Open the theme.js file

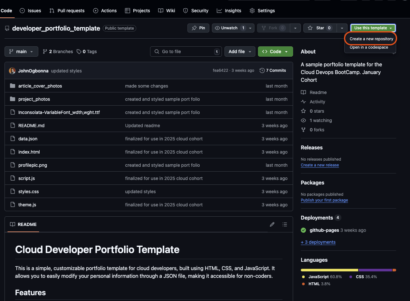click(27, 205)
